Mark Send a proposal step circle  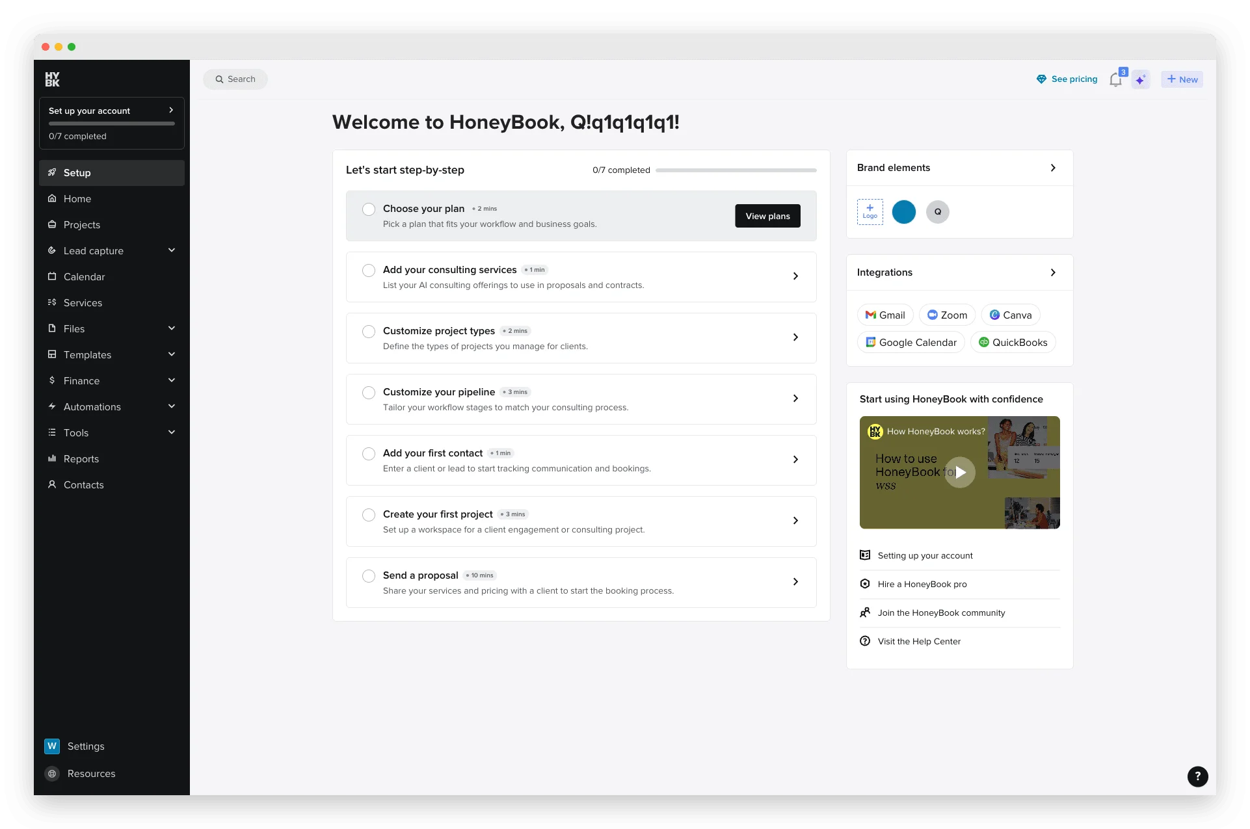pos(369,575)
